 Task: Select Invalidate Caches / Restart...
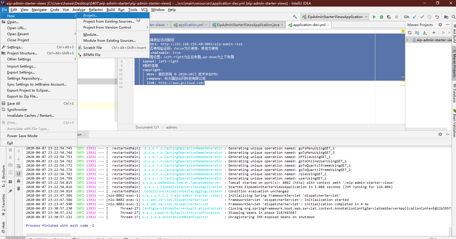tap(39, 116)
